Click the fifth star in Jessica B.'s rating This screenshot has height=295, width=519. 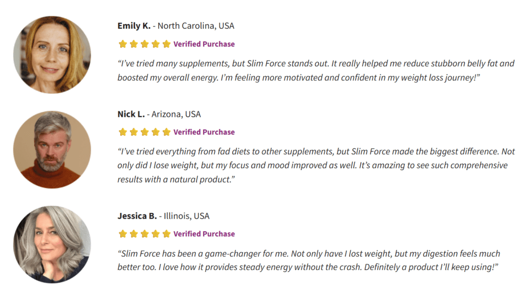[166, 234]
